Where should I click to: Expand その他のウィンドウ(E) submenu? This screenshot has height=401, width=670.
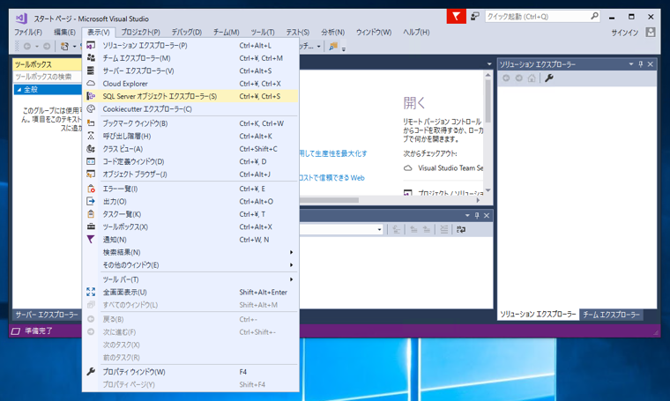190,265
